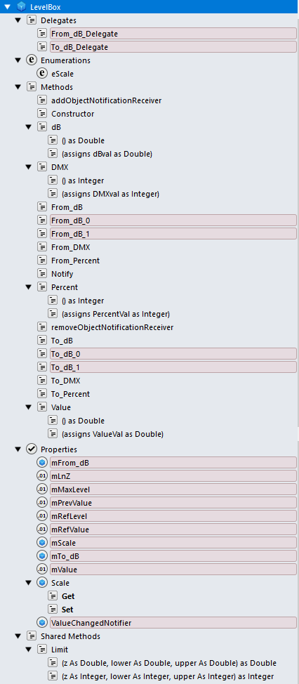Select the To_DMX method
This screenshot has width=299, height=684.
[x=66, y=381]
